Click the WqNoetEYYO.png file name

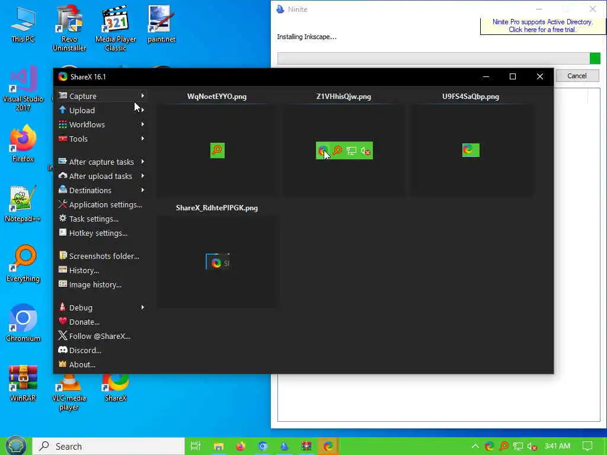(x=217, y=97)
